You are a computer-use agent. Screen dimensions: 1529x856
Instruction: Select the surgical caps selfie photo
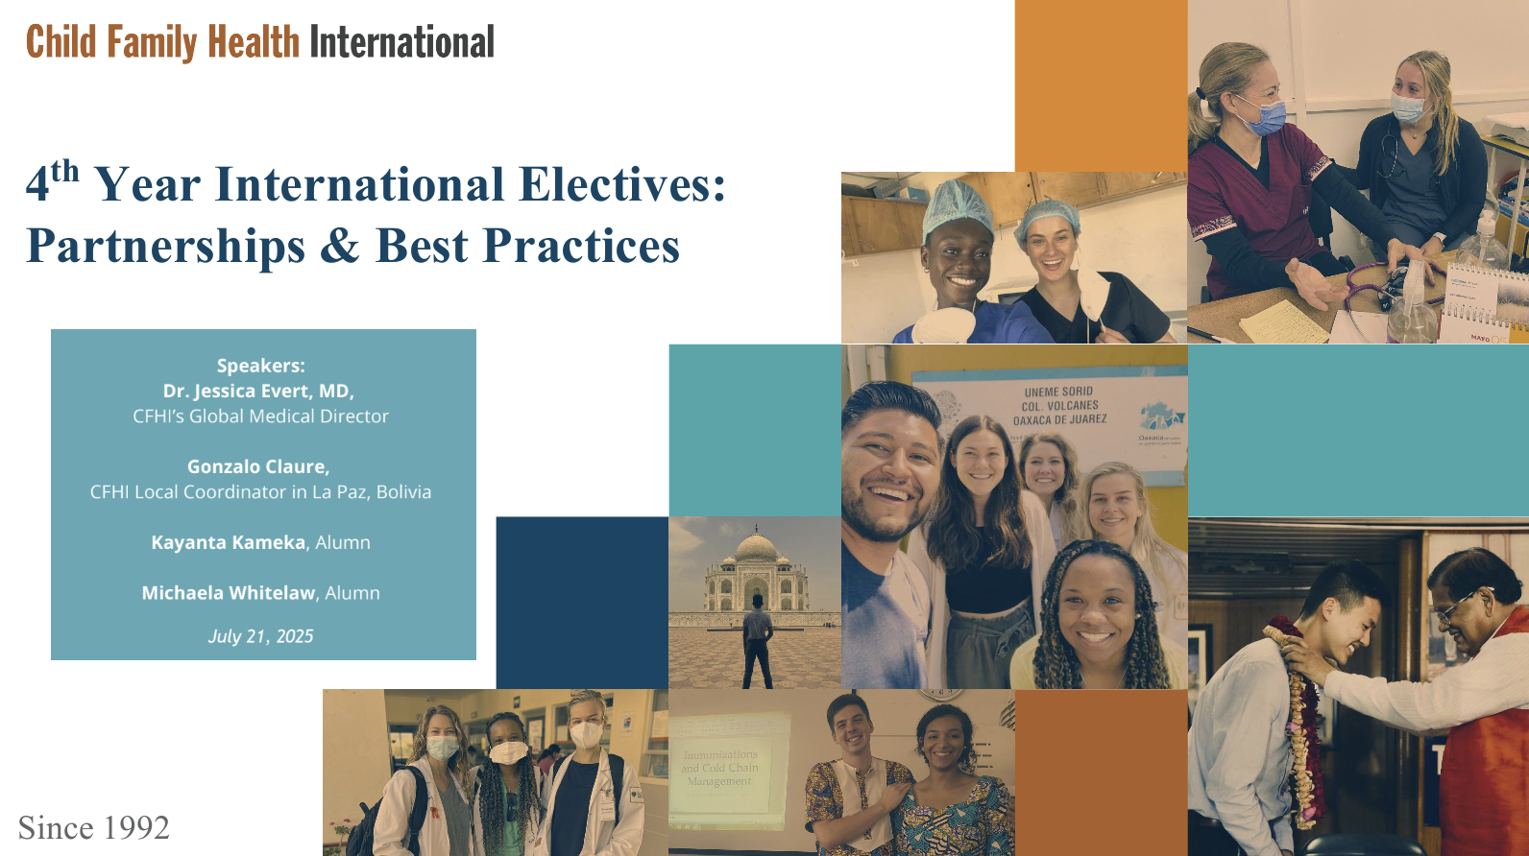(1013, 258)
